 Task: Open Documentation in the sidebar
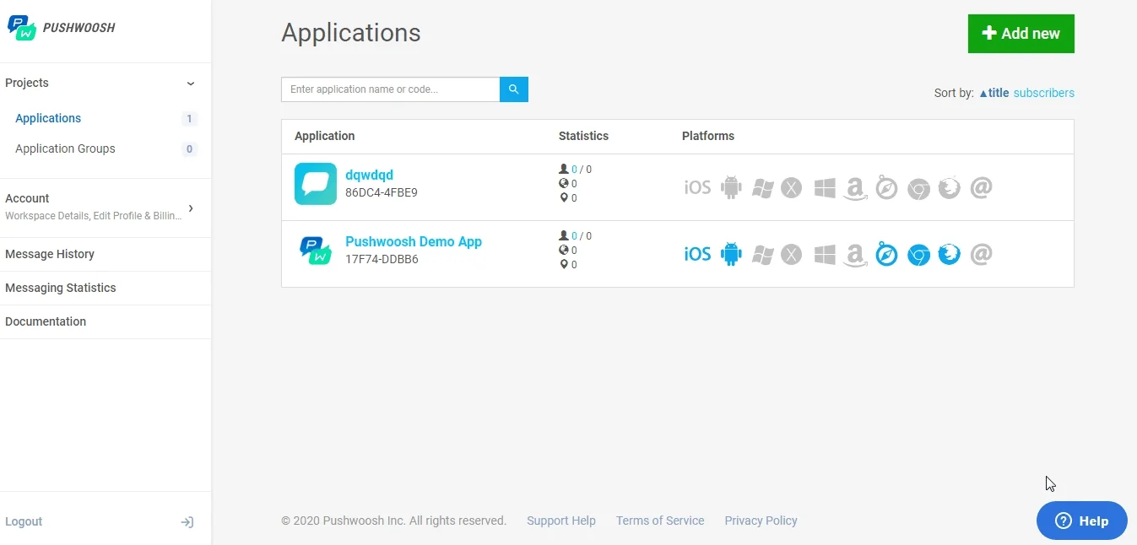46,321
